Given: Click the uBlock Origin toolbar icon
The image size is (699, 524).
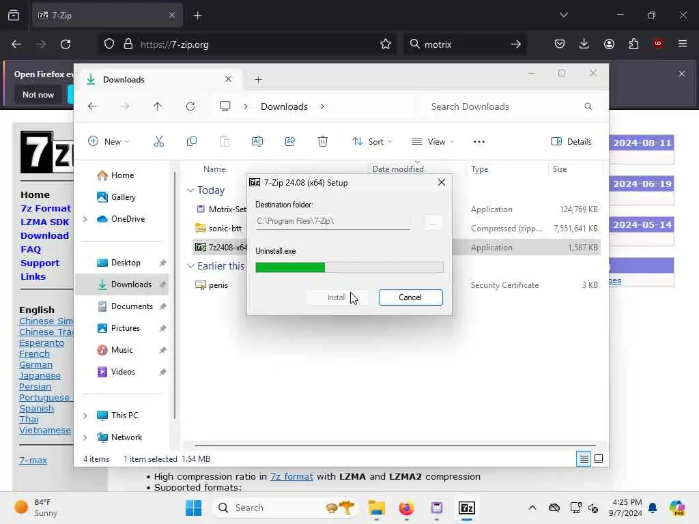Looking at the screenshot, I should [657, 44].
